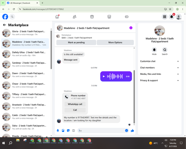Show hidden system tray icons
The height and width of the screenshot is (149, 186).
click(x=162, y=143)
